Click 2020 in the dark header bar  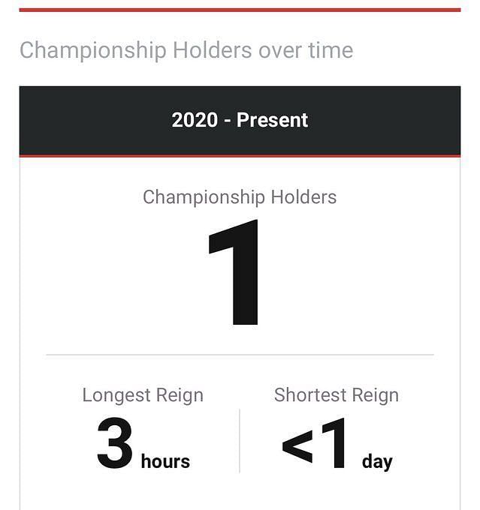click(195, 120)
